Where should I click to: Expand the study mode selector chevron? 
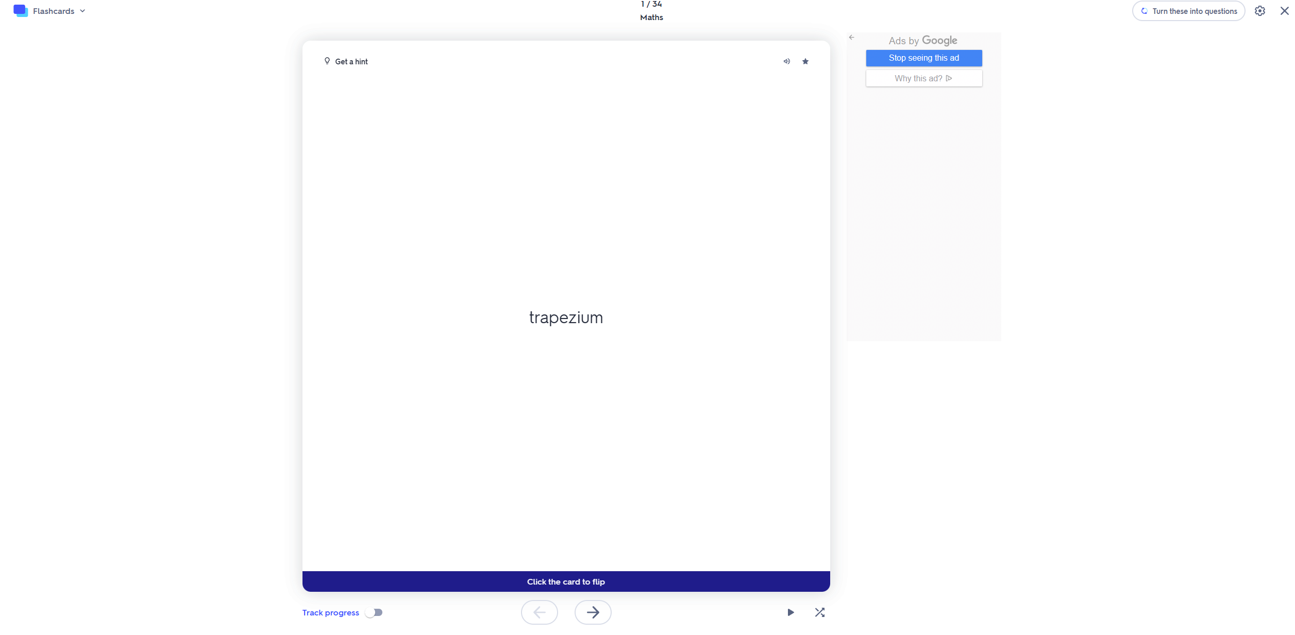[83, 11]
